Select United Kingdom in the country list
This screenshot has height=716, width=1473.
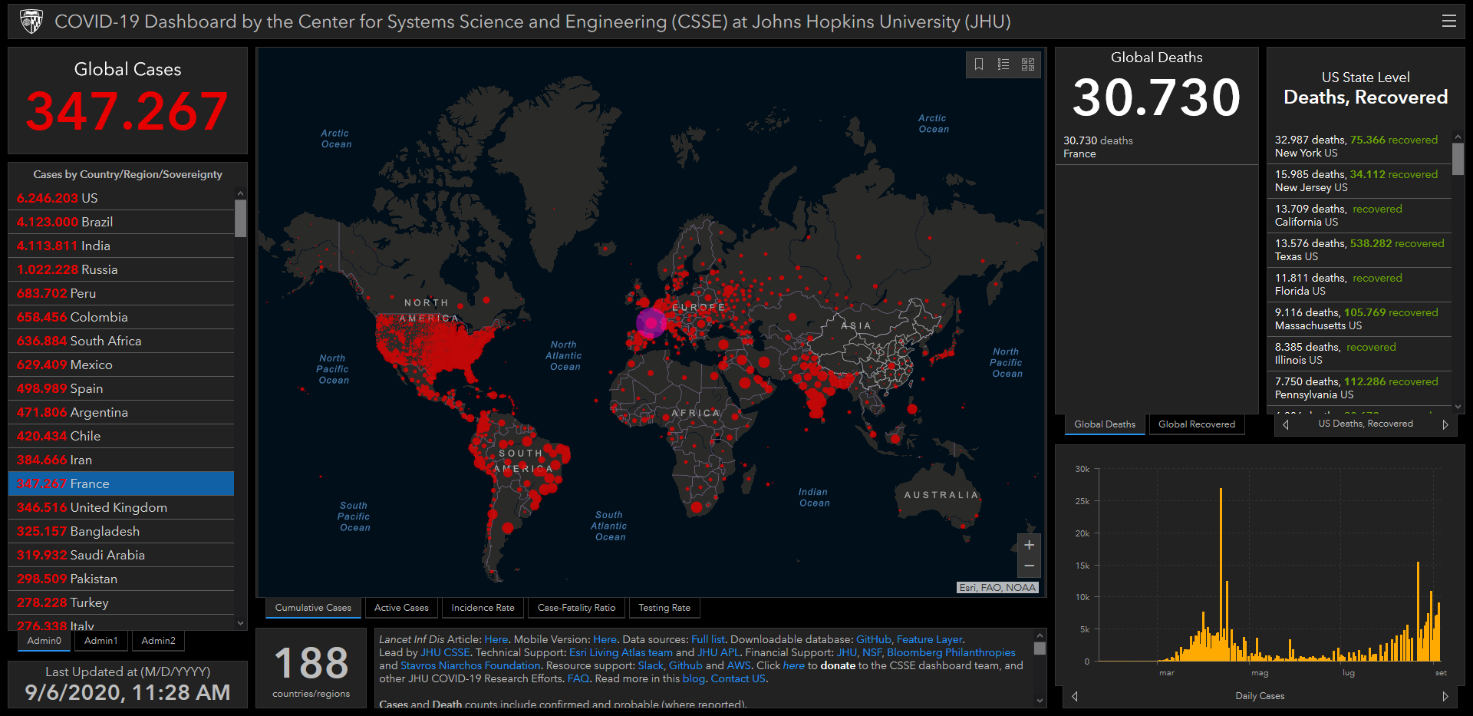tap(121, 507)
